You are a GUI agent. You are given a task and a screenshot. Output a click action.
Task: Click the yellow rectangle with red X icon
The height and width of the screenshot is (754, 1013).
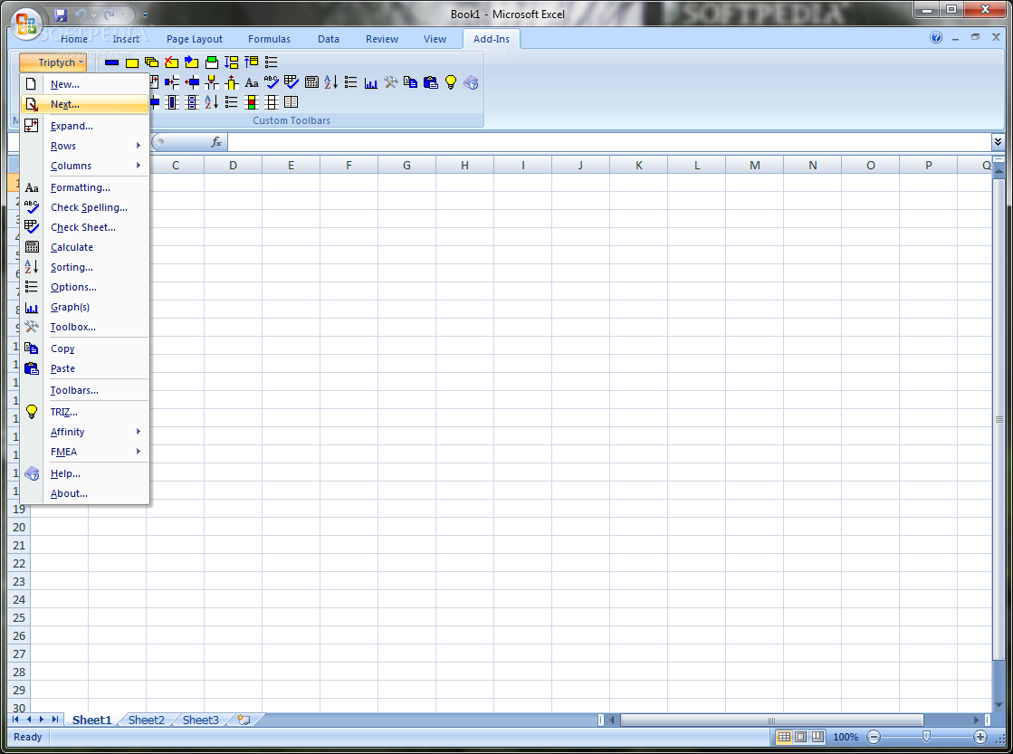[171, 62]
